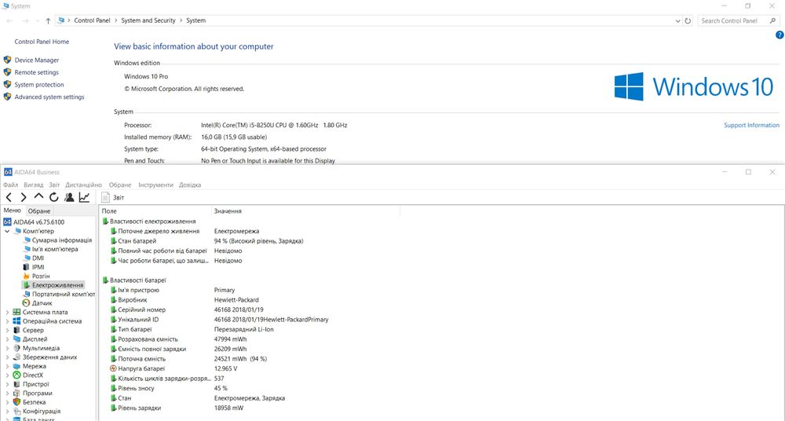The height and width of the screenshot is (421, 785).
Task: Select Портативний комп'ютер tree item
Action: click(x=64, y=295)
